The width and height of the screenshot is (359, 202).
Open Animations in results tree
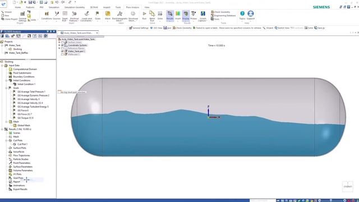point(19,186)
